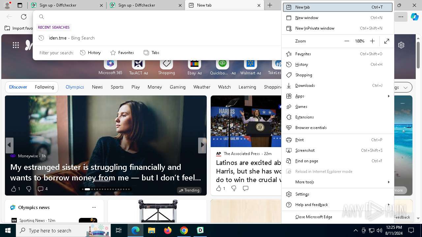The image size is (422, 237).
Task: Launch Chrome from taskbar
Action: click(x=184, y=230)
